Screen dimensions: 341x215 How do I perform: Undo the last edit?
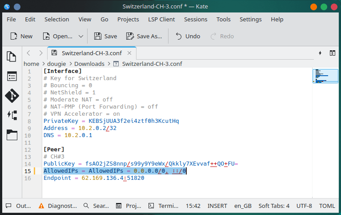188,36
